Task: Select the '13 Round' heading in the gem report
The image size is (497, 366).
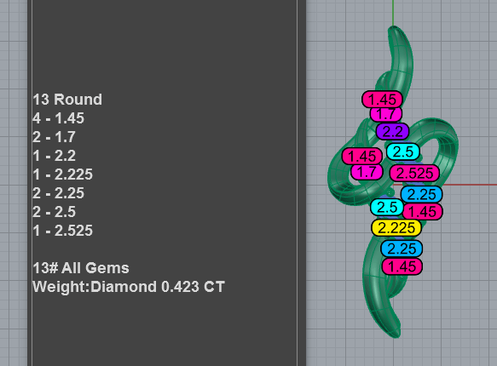Action: (x=67, y=100)
